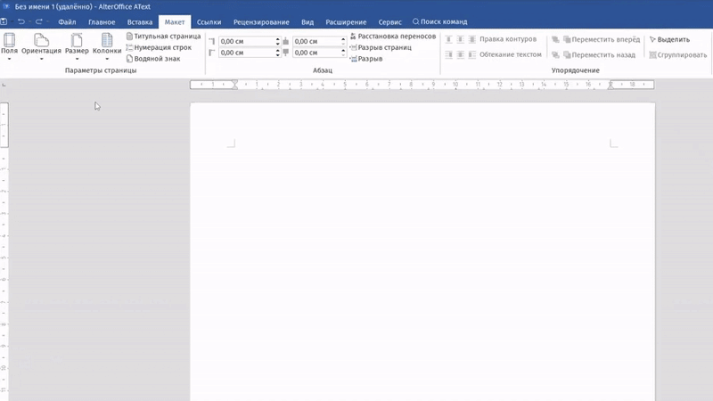
Task: Increase the spacing above paragraph value
Action: pos(343,39)
